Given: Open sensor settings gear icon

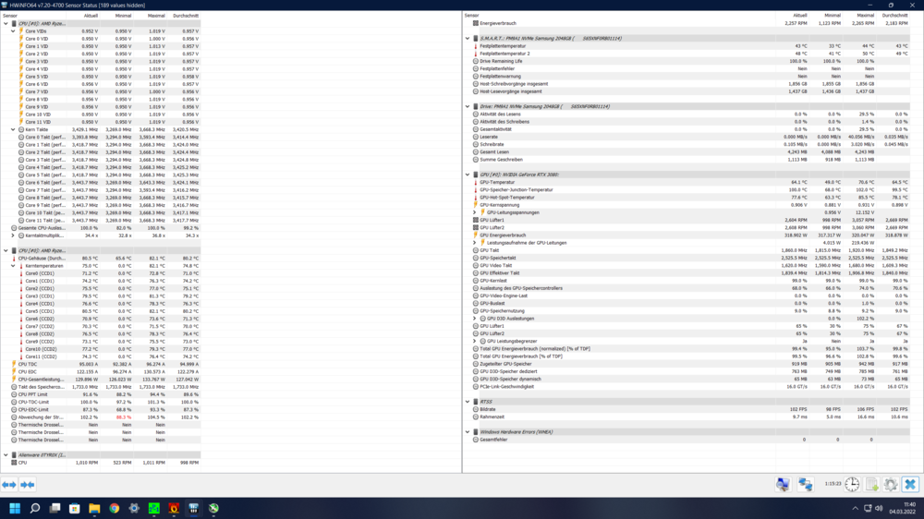Looking at the screenshot, I should coord(891,484).
